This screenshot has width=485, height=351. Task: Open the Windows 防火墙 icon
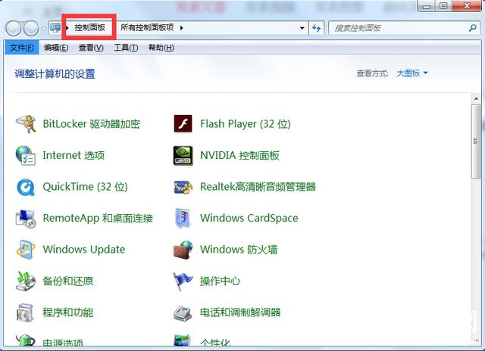coord(183,250)
